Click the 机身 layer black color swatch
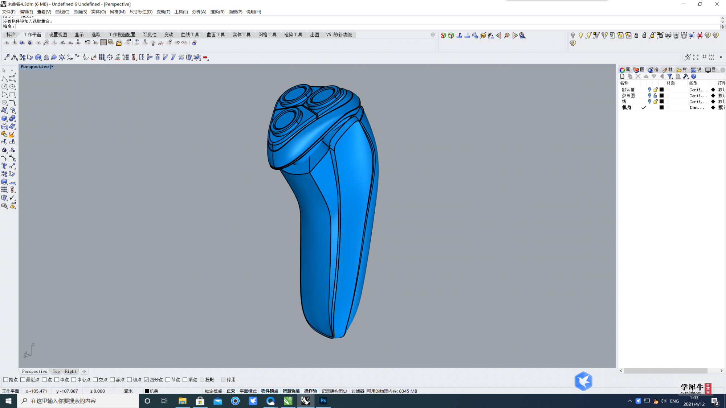 pos(662,108)
